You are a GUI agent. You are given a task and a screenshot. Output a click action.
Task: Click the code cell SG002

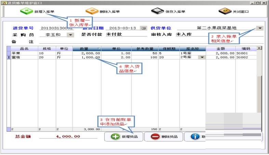point(246,57)
